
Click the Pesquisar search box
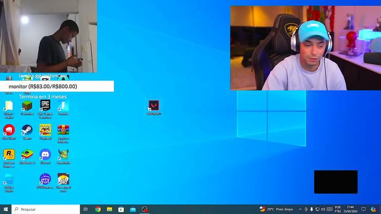pos(45,209)
